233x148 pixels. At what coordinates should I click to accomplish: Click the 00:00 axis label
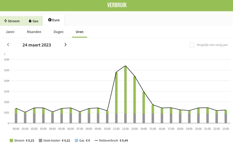click(16, 129)
